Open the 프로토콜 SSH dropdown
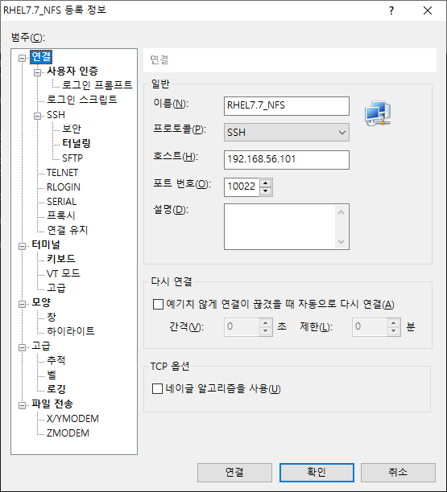The image size is (447, 492). pyautogui.click(x=287, y=132)
